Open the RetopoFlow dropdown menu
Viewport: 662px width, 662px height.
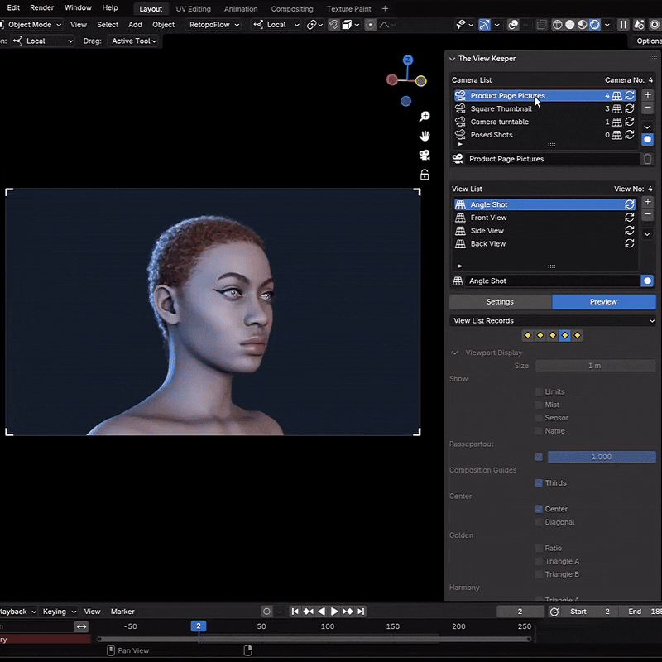pos(214,25)
